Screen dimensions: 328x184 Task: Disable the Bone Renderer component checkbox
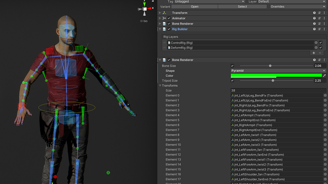tap(169, 60)
